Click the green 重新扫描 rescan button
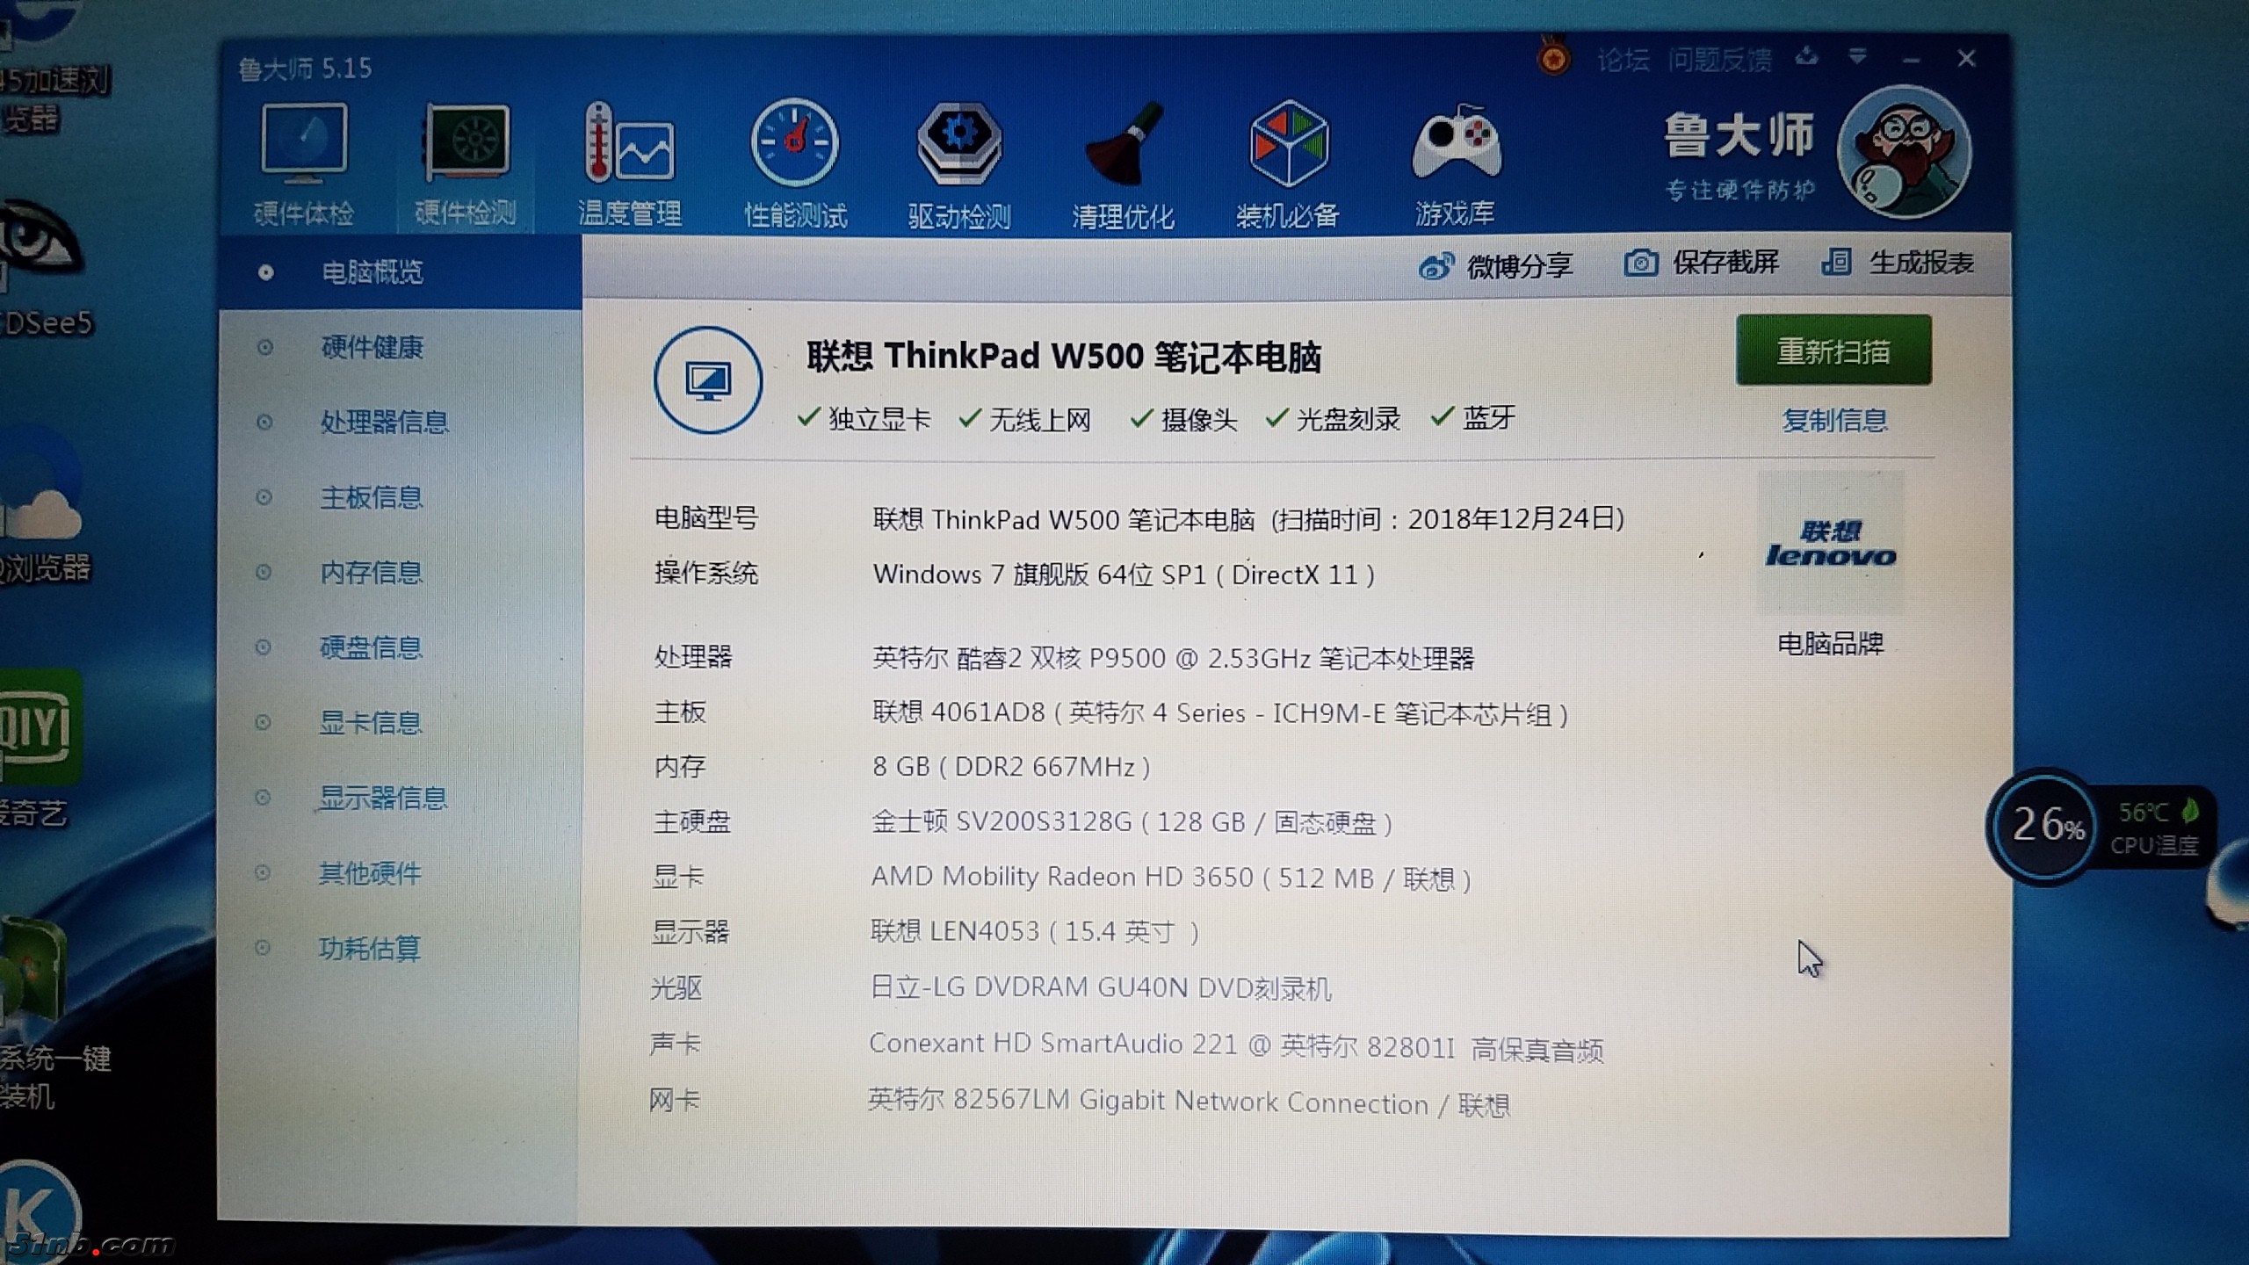The height and width of the screenshot is (1265, 2249). coord(1833,351)
